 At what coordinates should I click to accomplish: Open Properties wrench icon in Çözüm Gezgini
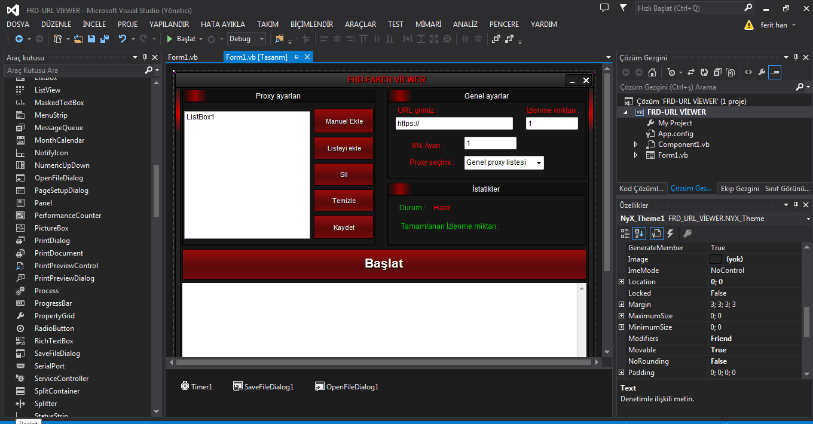[x=761, y=72]
